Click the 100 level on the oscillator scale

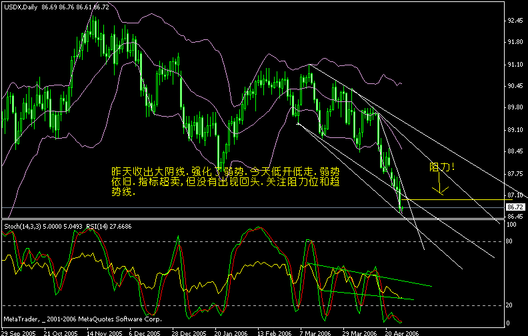[511, 225]
